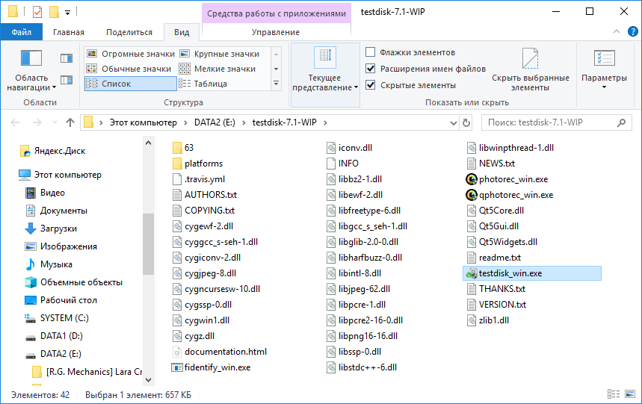The width and height of the screenshot is (642, 404).
Task: Click DATA2 (E:) in the address path
Action: pyautogui.click(x=214, y=122)
